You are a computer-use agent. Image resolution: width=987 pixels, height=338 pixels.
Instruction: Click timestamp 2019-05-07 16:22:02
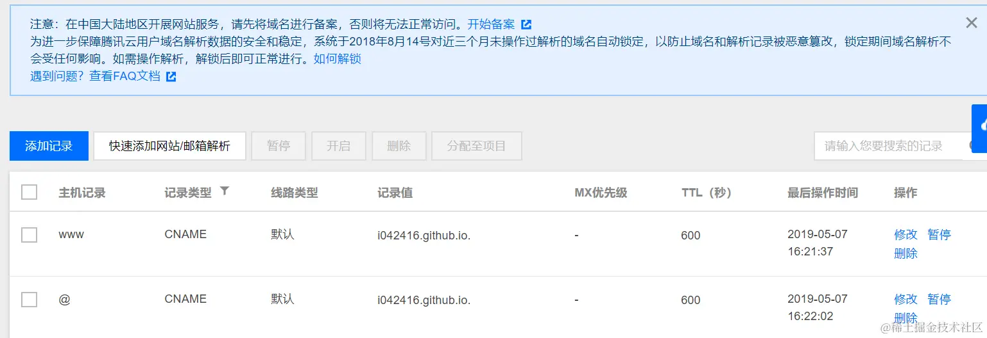[x=818, y=308]
